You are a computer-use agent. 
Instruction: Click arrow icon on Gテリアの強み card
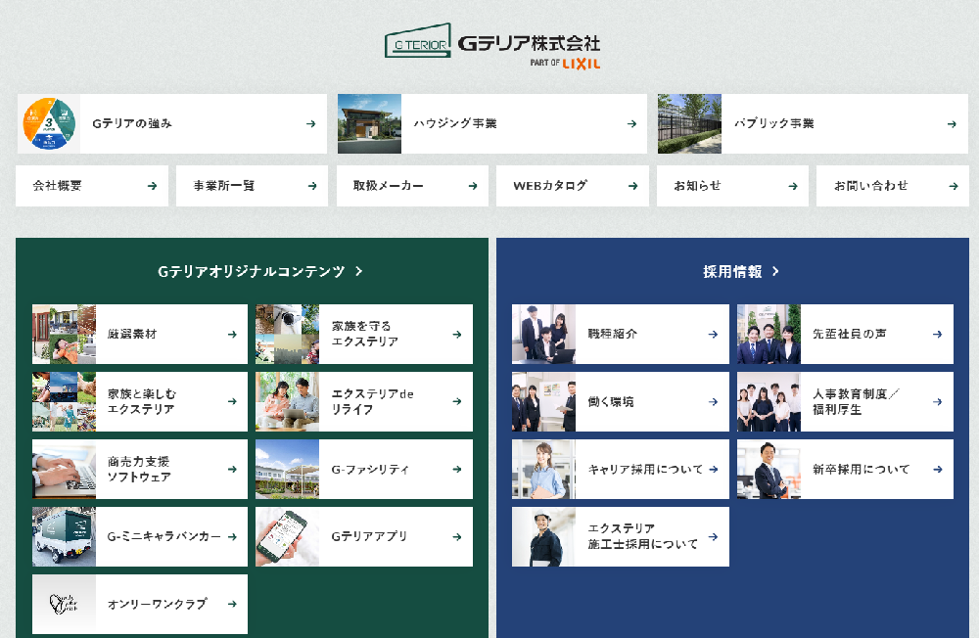(311, 124)
